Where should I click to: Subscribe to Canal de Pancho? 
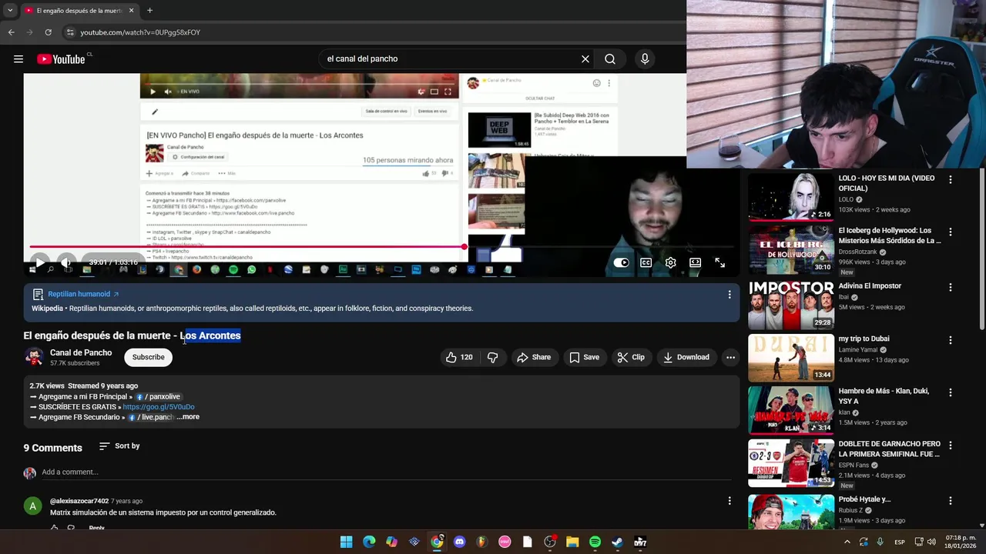coord(148,357)
